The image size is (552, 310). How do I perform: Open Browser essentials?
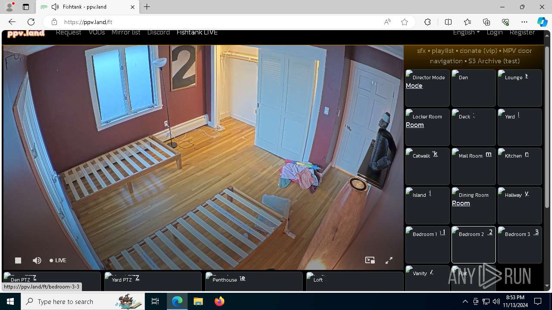tap(505, 22)
